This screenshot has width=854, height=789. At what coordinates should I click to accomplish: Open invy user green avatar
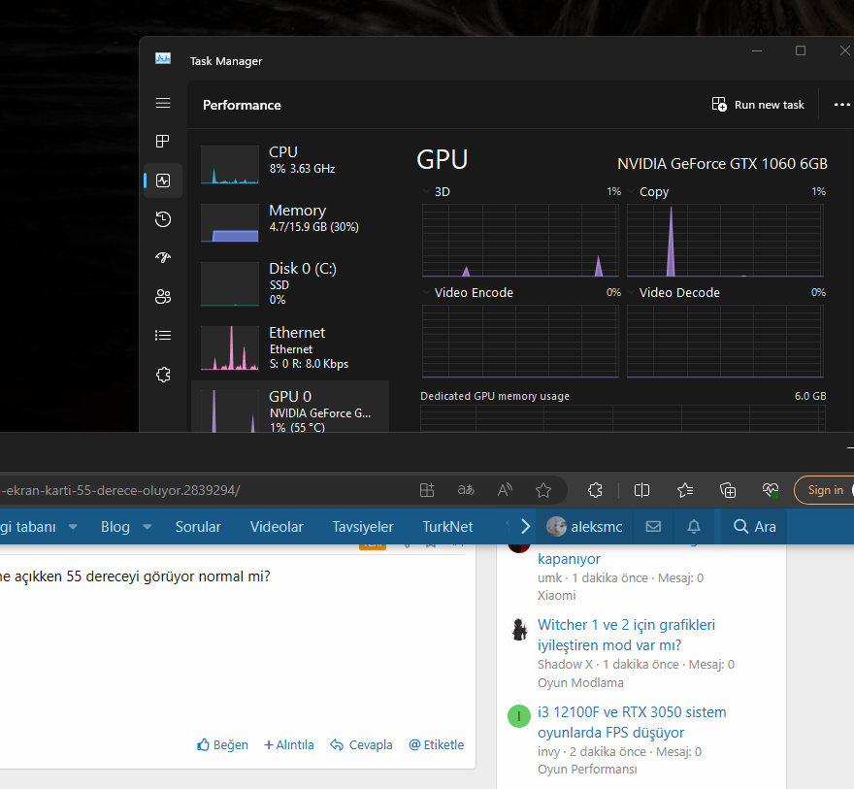click(x=519, y=716)
